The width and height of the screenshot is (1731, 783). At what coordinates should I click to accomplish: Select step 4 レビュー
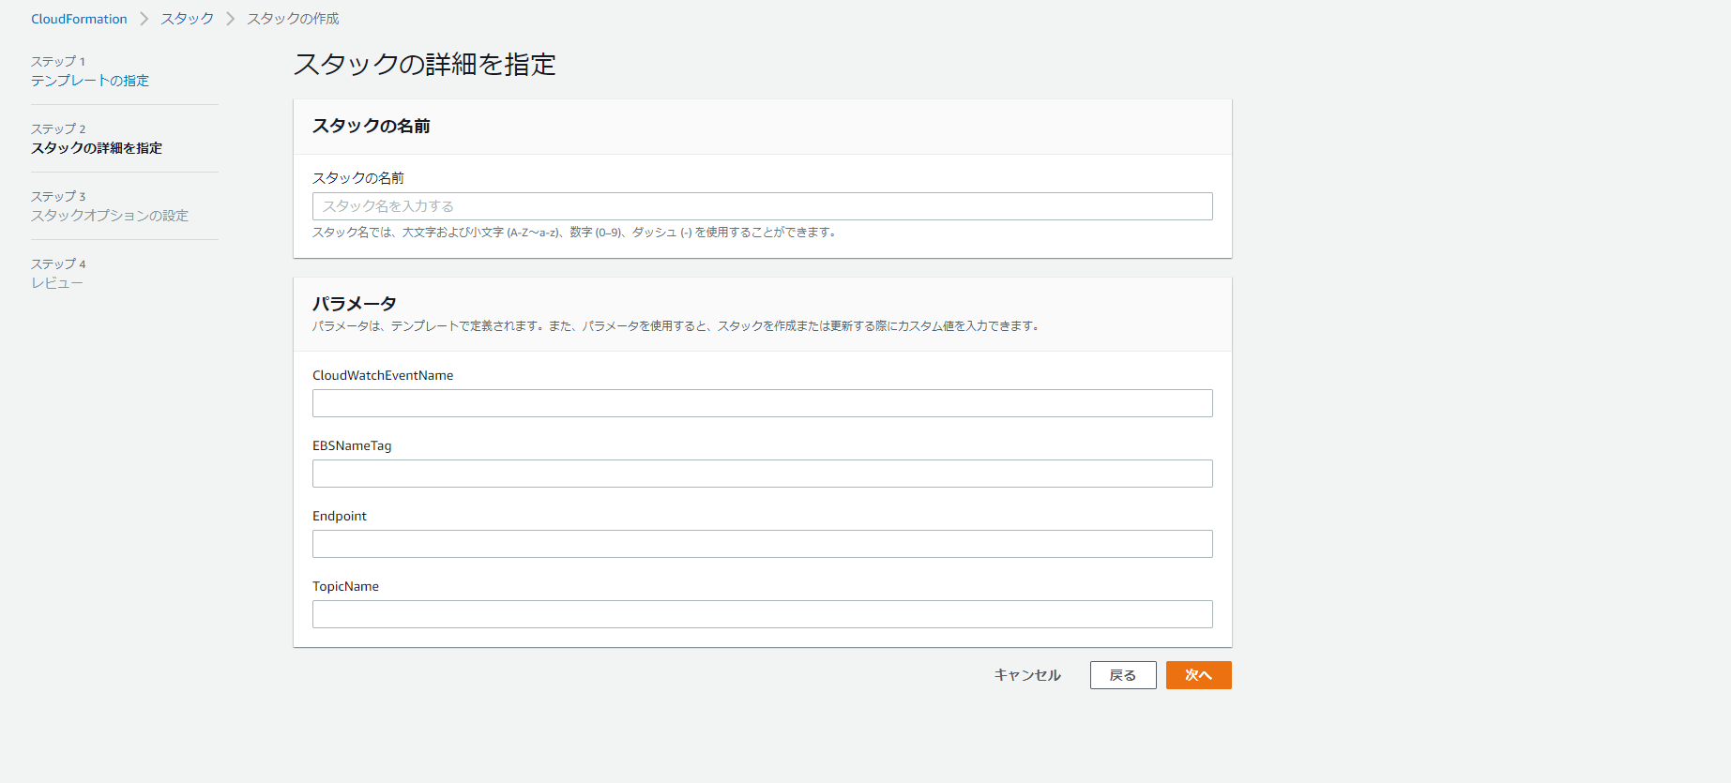click(57, 283)
